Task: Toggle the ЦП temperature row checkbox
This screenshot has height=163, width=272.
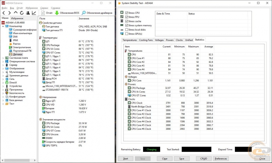Action: 44,41
